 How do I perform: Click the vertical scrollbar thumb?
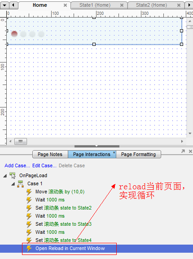click(x=190, y=27)
